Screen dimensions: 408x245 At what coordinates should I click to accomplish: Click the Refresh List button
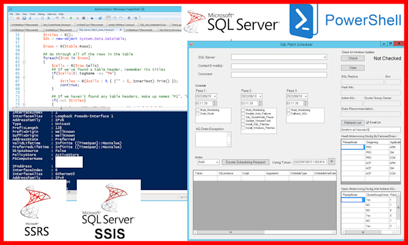[353, 123]
